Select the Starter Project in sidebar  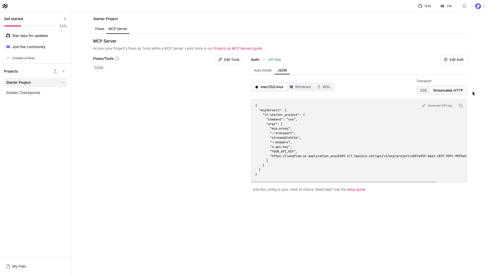pos(35,82)
